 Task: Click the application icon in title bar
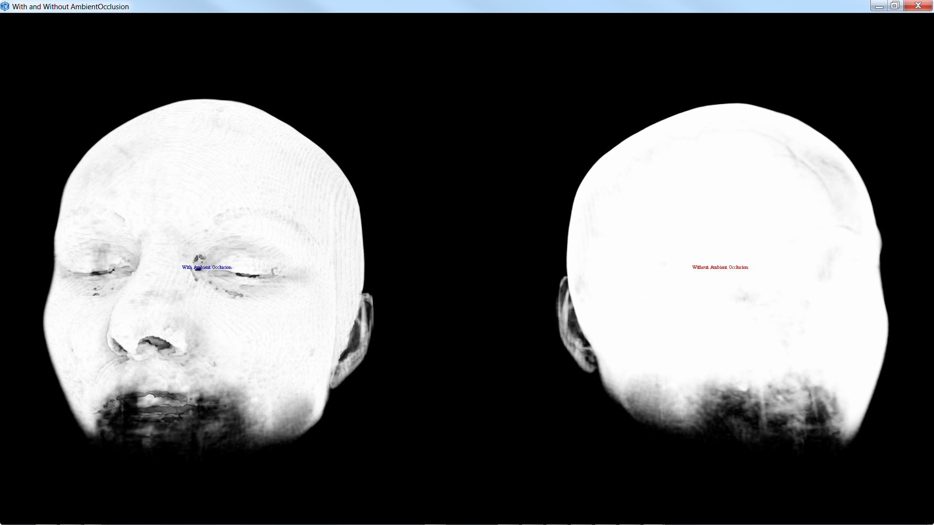(5, 6)
